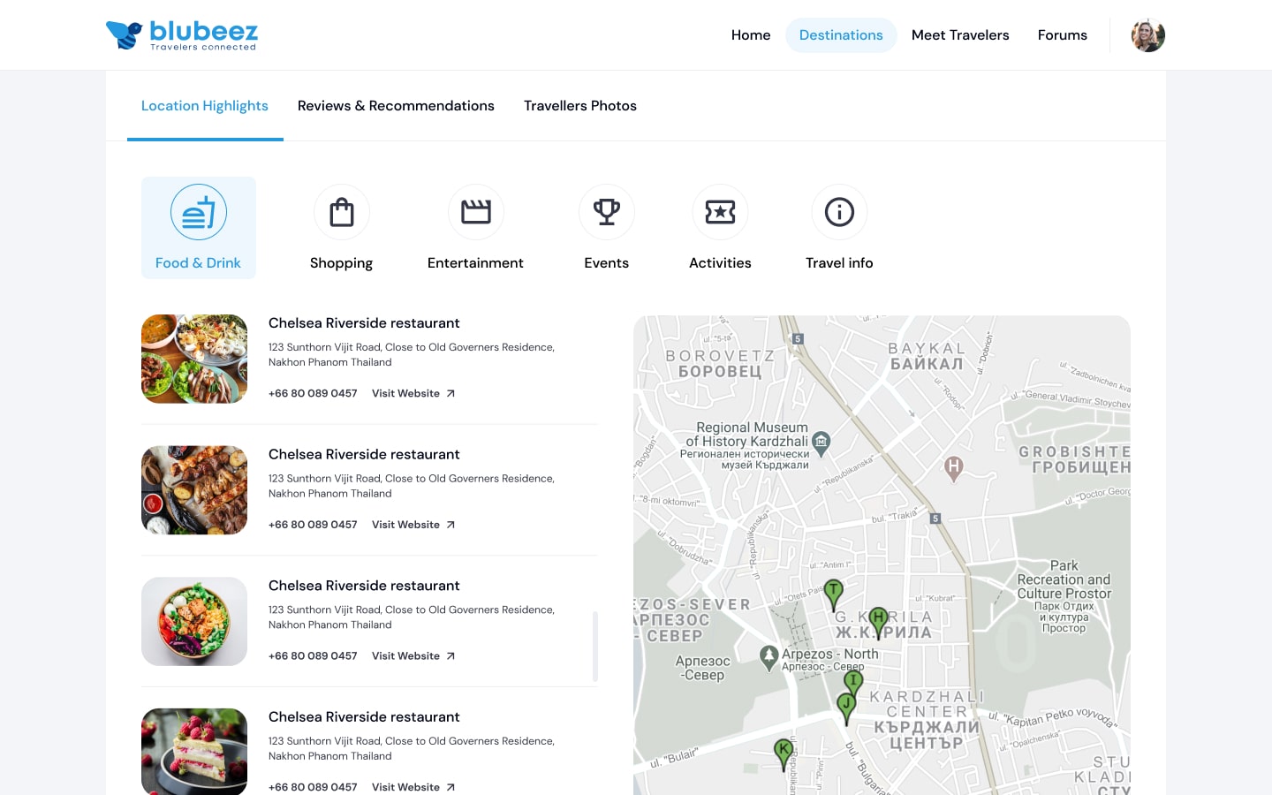The image size is (1272, 795).
Task: Click the Travel info category label
Action: pos(839,263)
